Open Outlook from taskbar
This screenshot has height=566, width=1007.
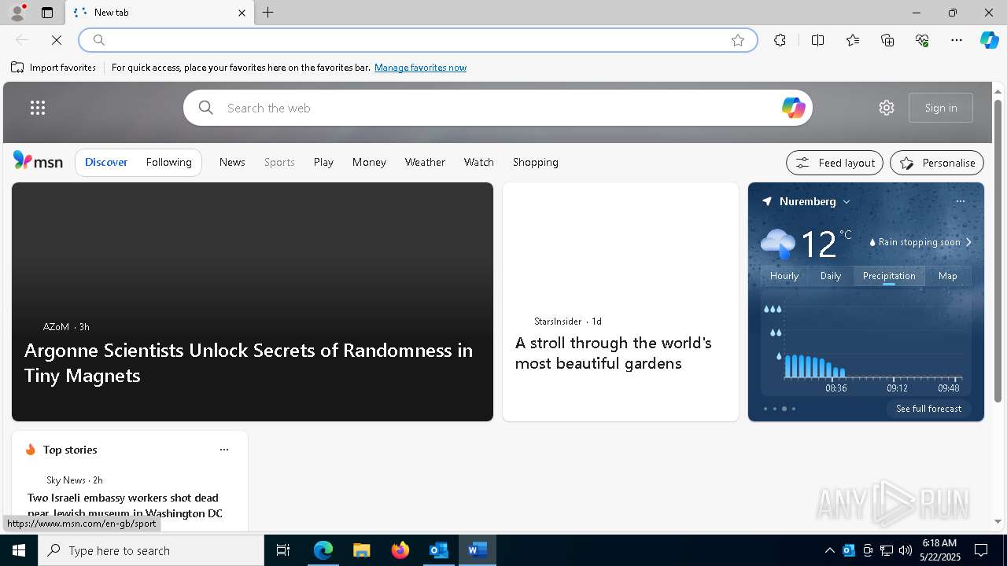pyautogui.click(x=438, y=550)
